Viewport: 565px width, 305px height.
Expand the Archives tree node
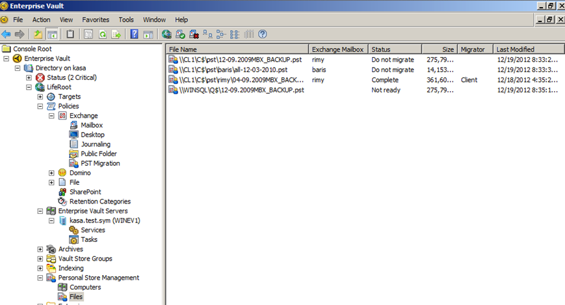(40, 249)
